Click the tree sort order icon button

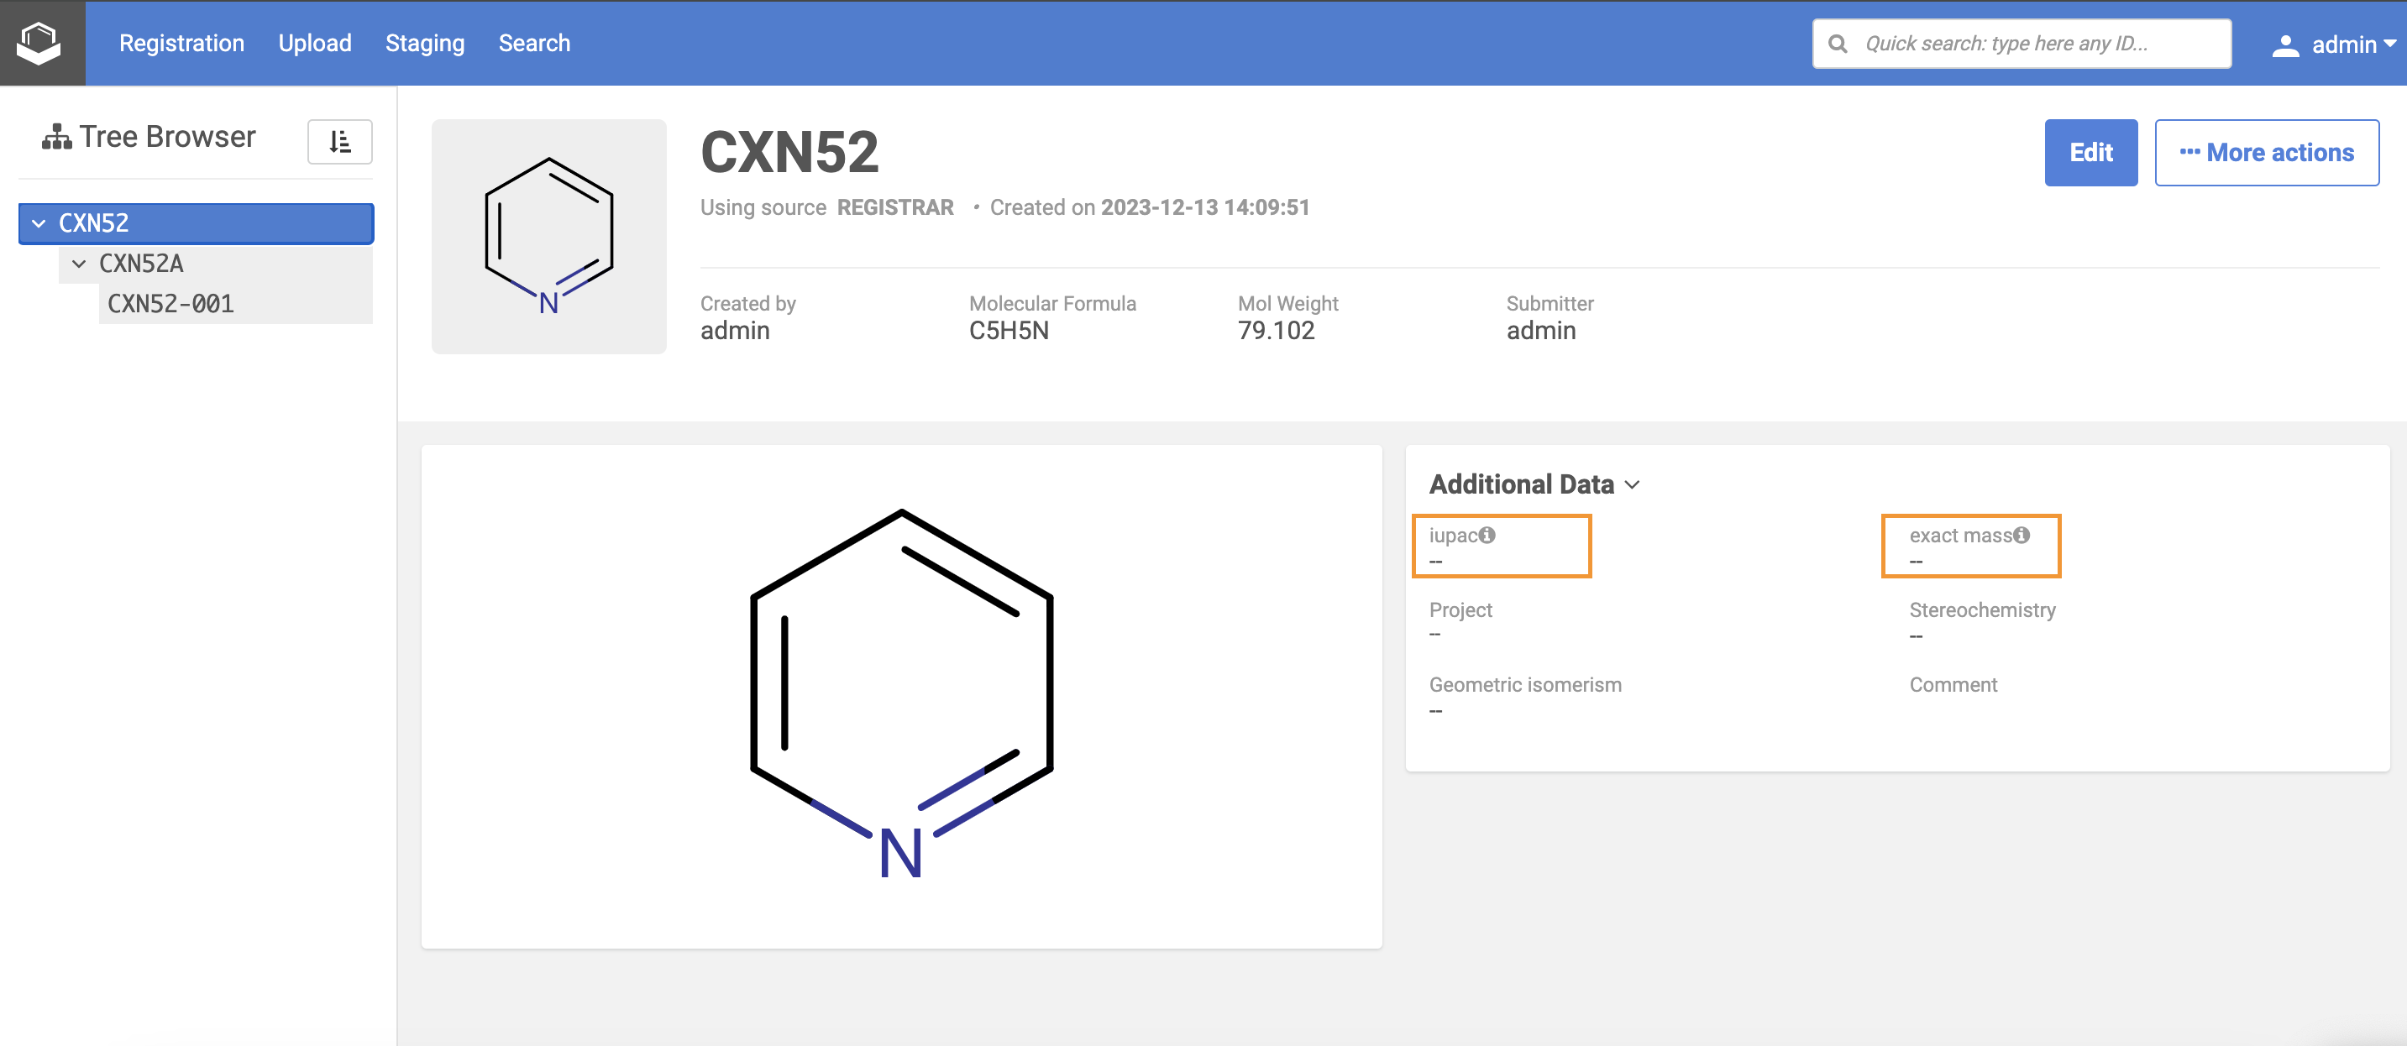[340, 142]
